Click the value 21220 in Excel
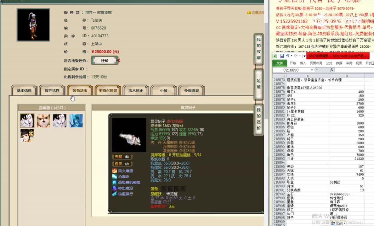Screen dimensions: 374x226 347,159
